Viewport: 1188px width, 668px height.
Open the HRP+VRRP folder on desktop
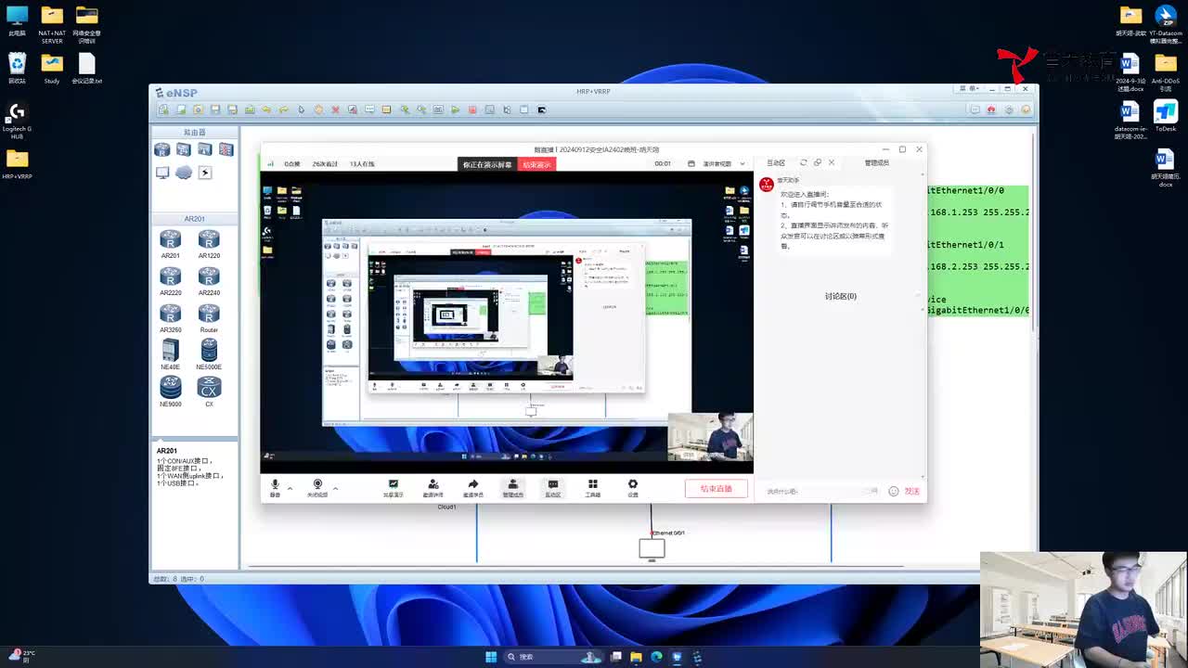(17, 163)
